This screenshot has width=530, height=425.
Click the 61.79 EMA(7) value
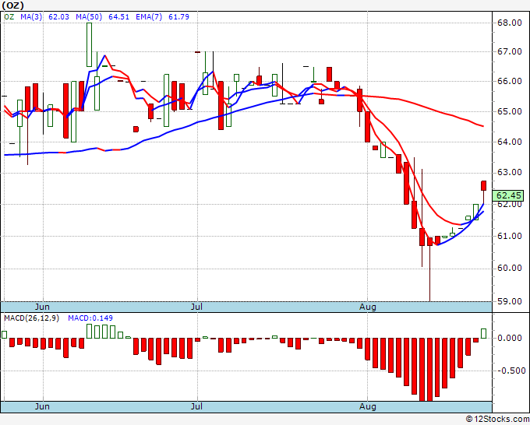178,16
